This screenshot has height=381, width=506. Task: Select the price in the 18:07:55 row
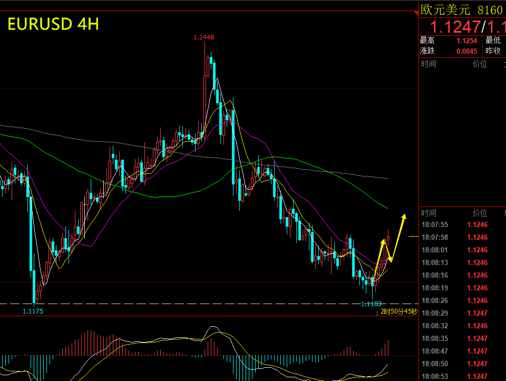point(478,224)
